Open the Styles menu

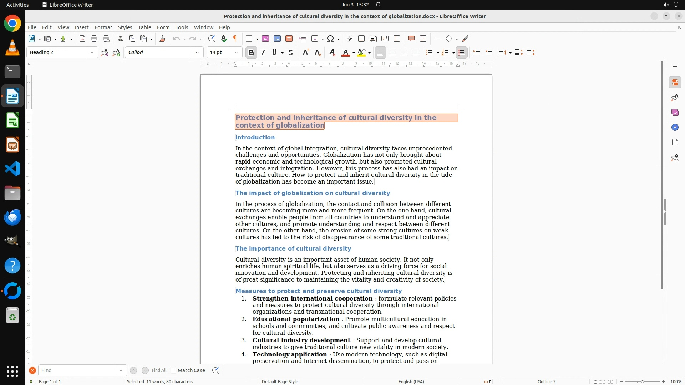coord(125,27)
